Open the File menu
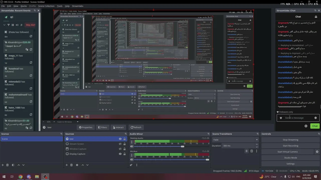 [x=3, y=6]
